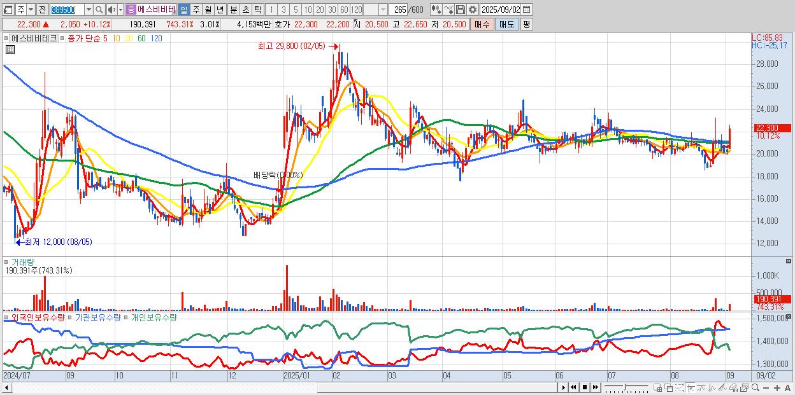This screenshot has width=795, height=395.
Task: Click the 최고 29,800 (02/05) annotation
Action: 291,46
